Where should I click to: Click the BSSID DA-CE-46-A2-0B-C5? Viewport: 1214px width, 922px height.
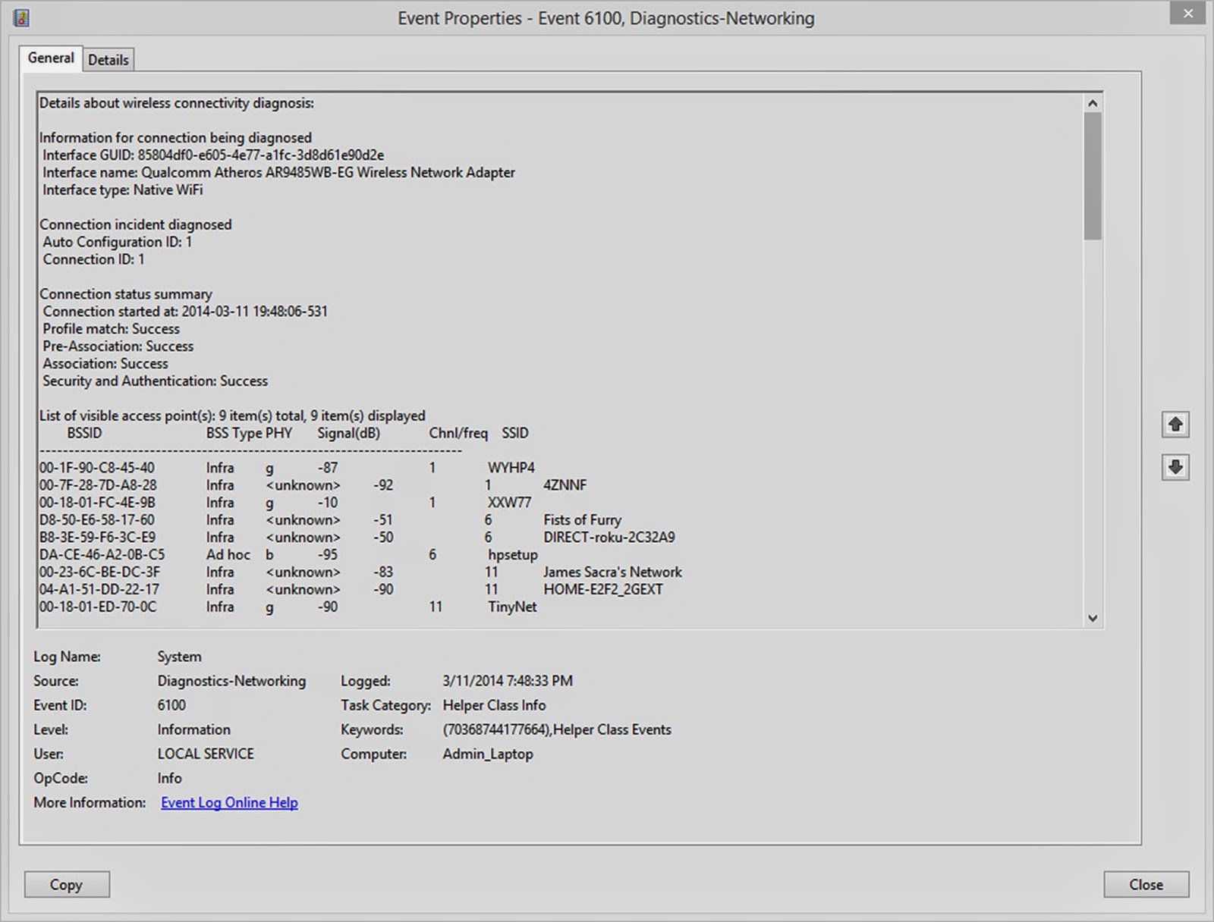(102, 555)
